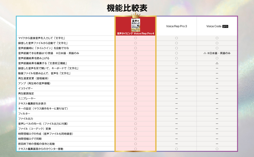Viewport: 254px width, 157px height.
Task: Expand the triangle in 文書校正機能 row under Voice Code
Action: click(217, 63)
